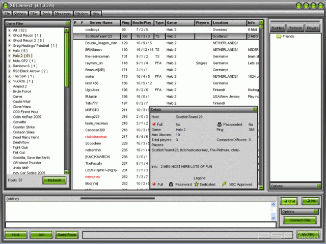Open the Messages menu
This screenshot has height=244, width=326.
point(63,13)
